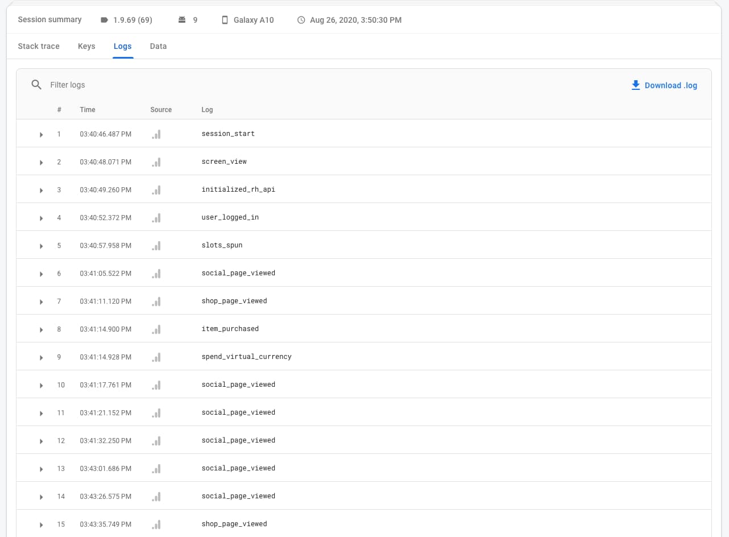This screenshot has height=537, width=729.
Task: Click the analytics source icon for spend_virtual_currency
Action: pyautogui.click(x=156, y=357)
